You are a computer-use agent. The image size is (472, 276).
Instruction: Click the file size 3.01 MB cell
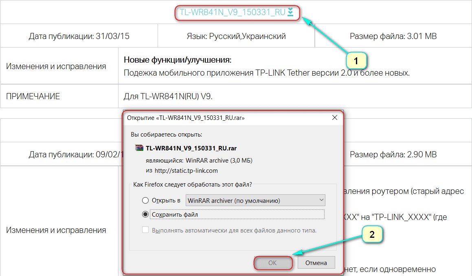click(393, 36)
